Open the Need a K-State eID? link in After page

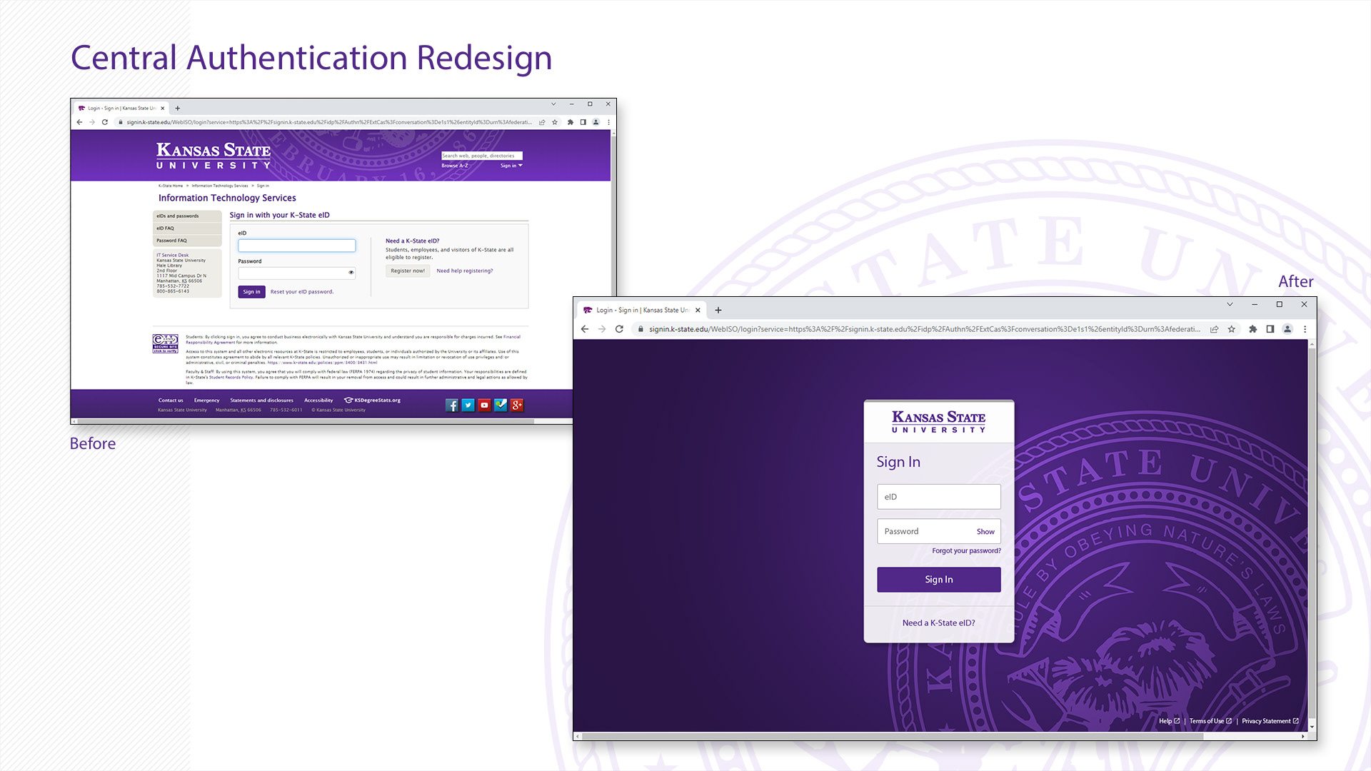(939, 623)
